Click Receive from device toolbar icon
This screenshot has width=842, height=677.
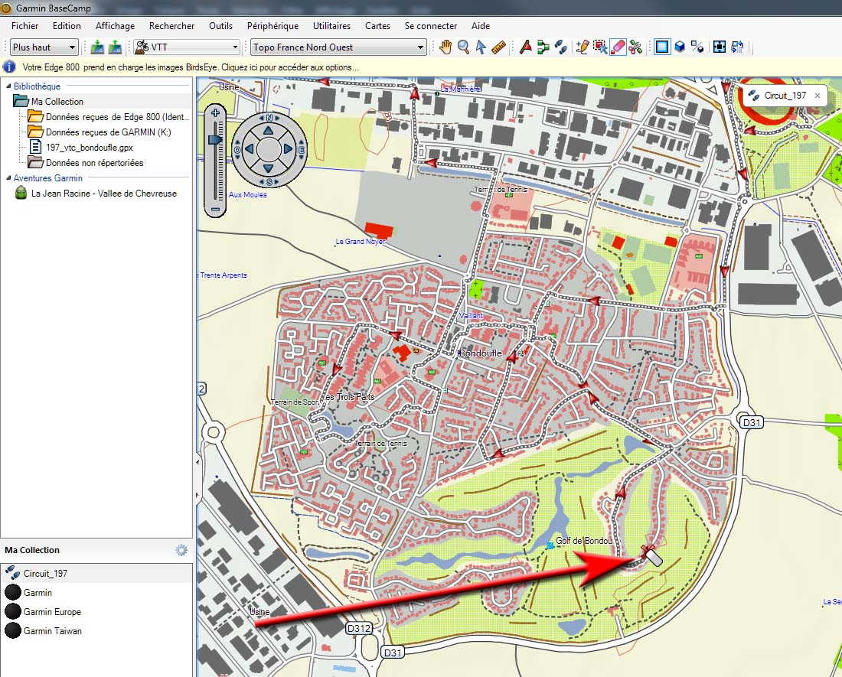pyautogui.click(x=115, y=47)
